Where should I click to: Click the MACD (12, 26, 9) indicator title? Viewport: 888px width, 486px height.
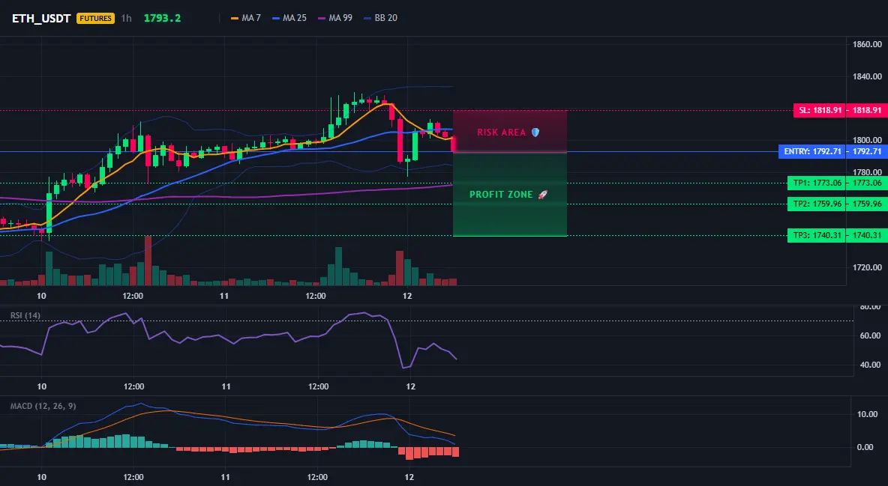point(43,406)
